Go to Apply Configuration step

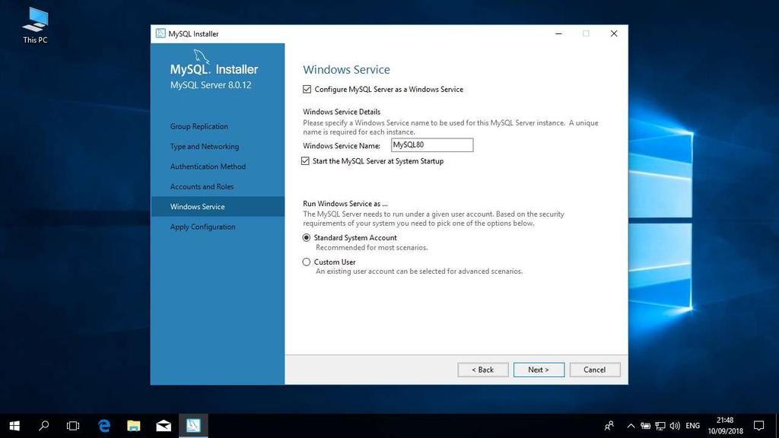[202, 227]
